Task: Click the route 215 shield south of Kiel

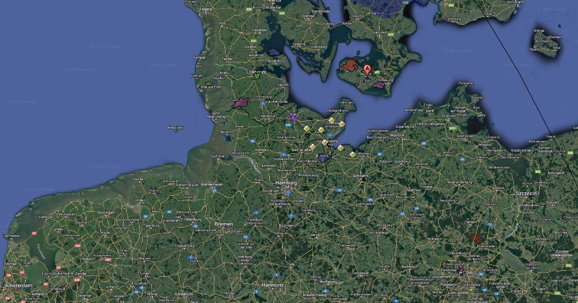Action: tap(288, 125)
